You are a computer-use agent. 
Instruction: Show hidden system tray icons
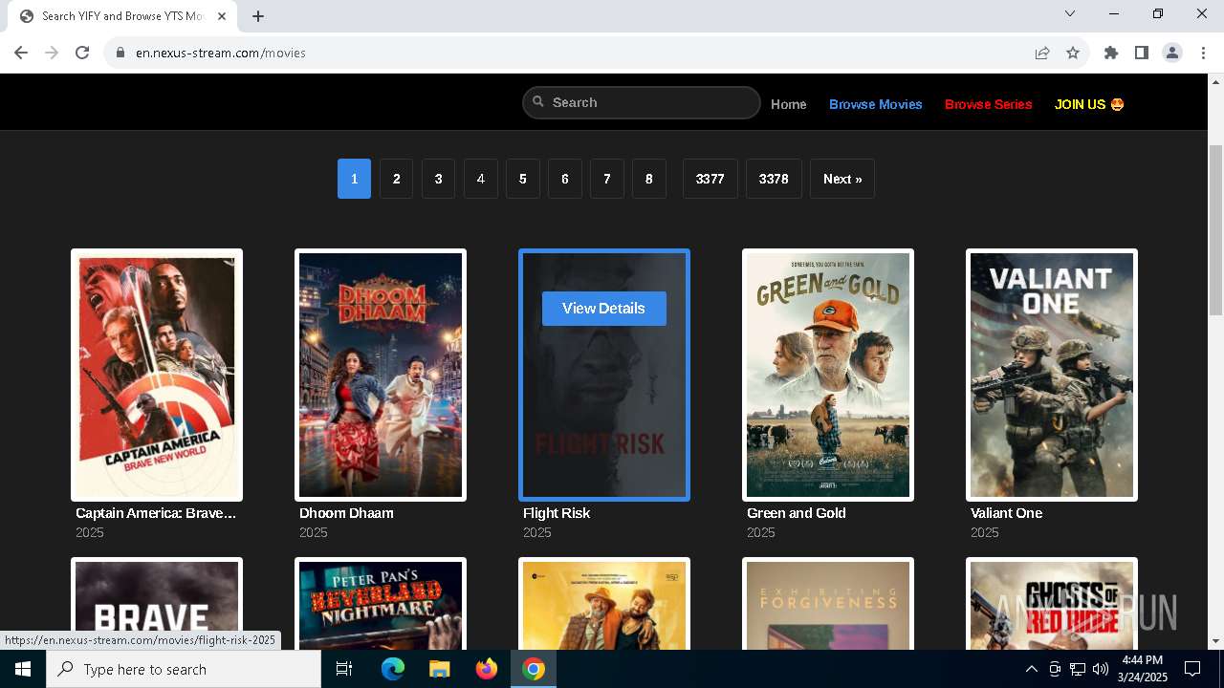tap(1031, 669)
